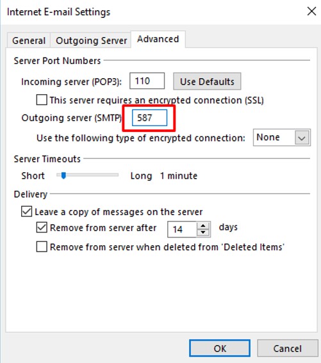321x363 pixels.
Task: Expand the encrypted connection type chevron arrow
Action: 302,138
